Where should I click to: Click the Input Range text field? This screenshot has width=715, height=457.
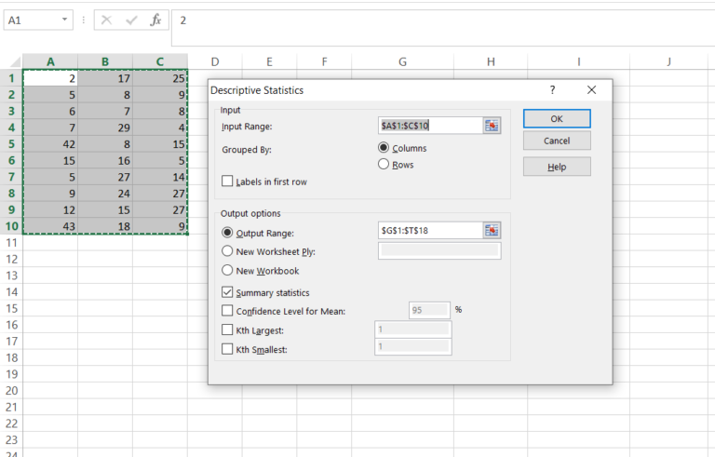click(429, 125)
